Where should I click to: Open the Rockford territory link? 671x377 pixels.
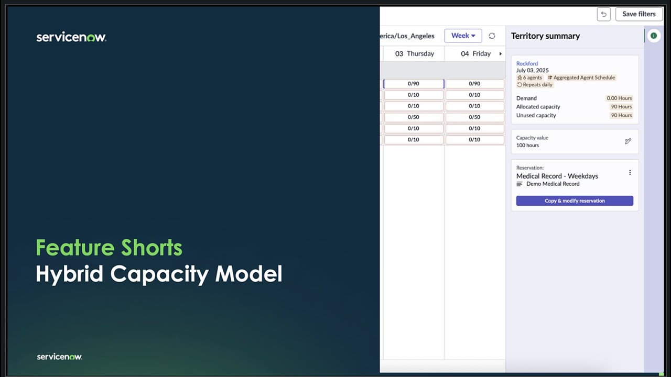pyautogui.click(x=527, y=63)
